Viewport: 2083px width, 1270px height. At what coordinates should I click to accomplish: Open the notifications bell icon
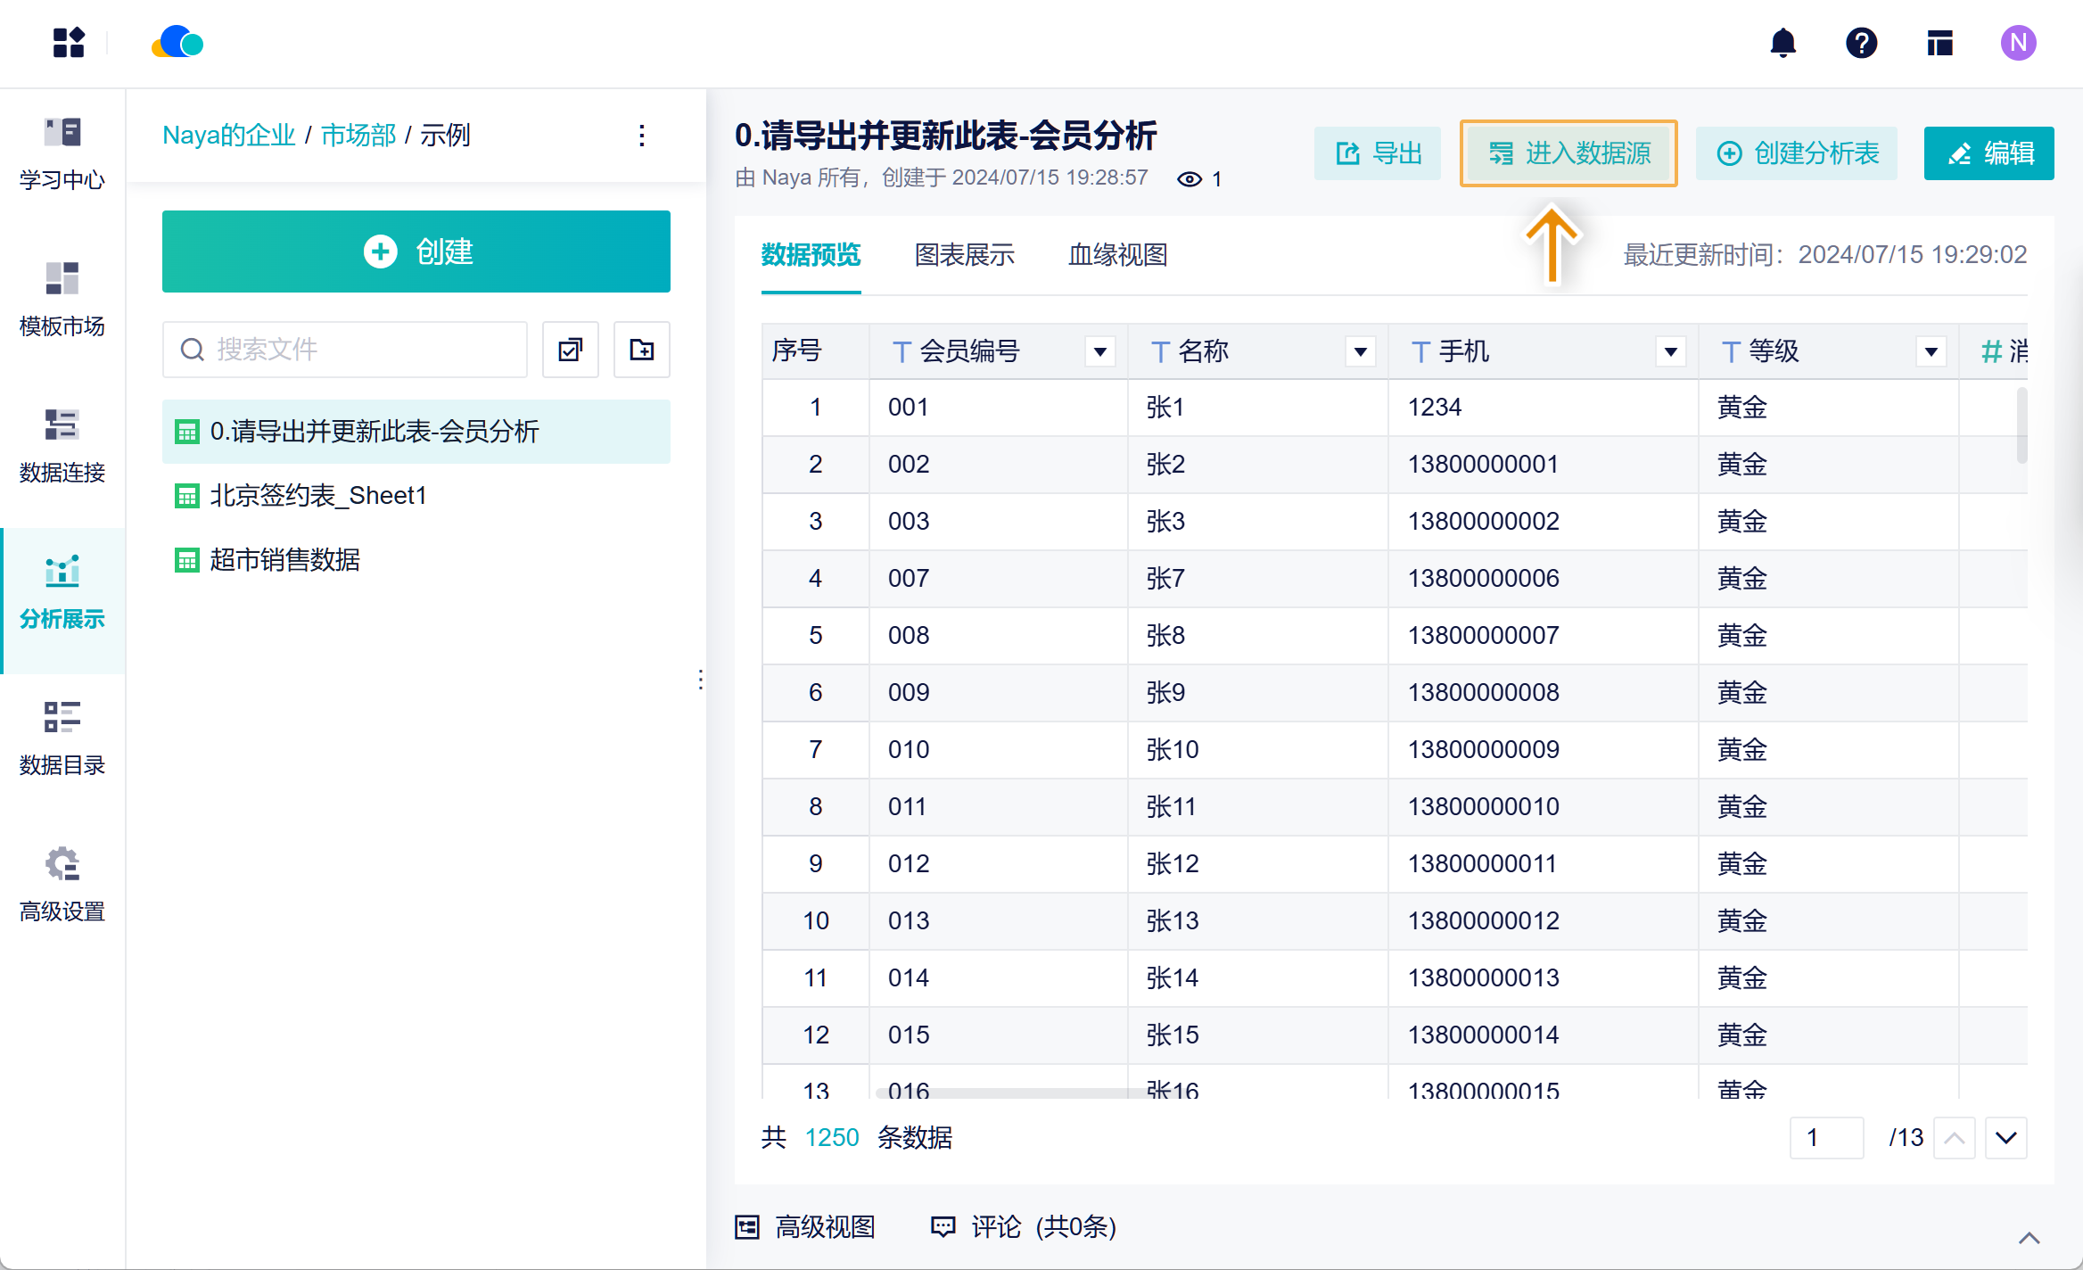coord(1782,43)
